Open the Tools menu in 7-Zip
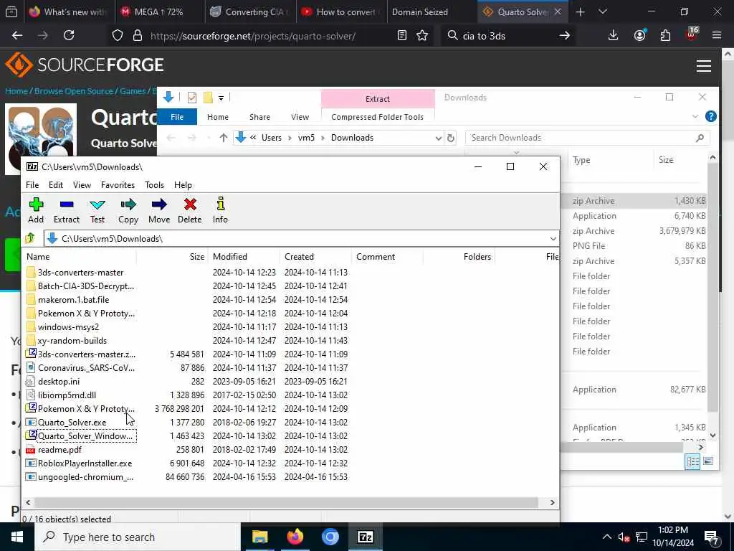 pos(155,185)
